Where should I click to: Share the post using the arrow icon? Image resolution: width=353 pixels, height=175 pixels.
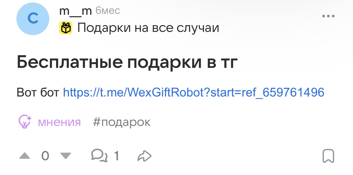click(x=144, y=156)
